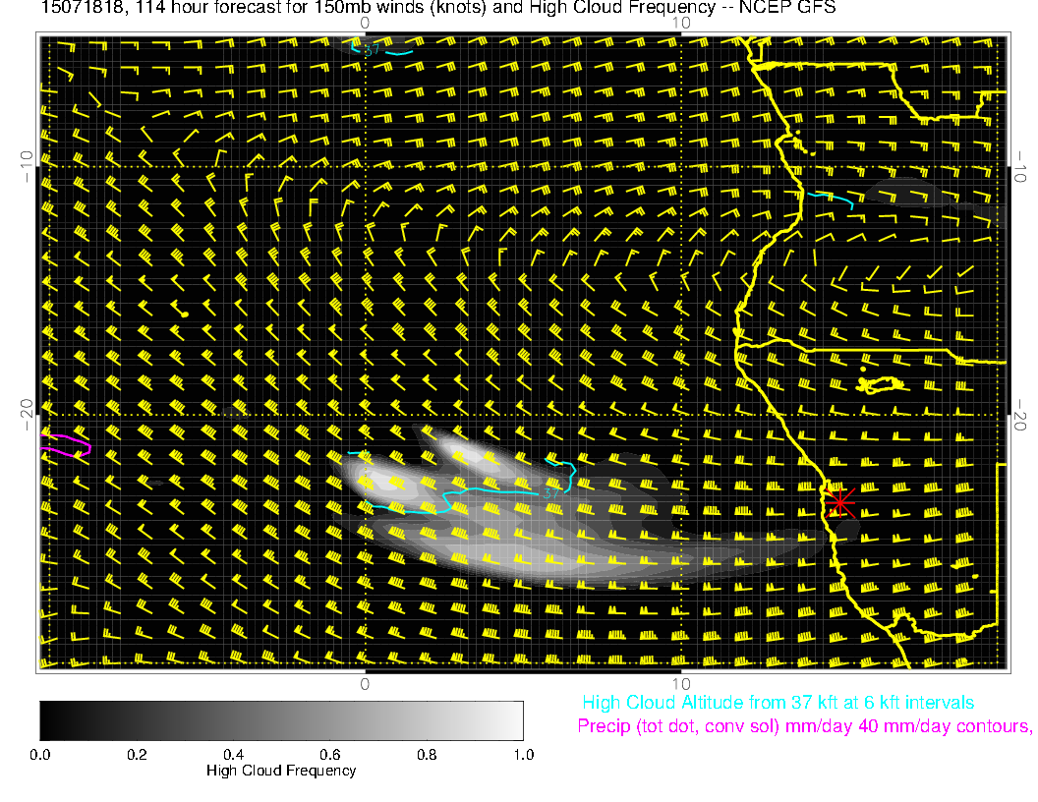The width and height of the screenshot is (1038, 802).
Task: Click the 0.2 tick label on the colorbar
Action: [137, 754]
